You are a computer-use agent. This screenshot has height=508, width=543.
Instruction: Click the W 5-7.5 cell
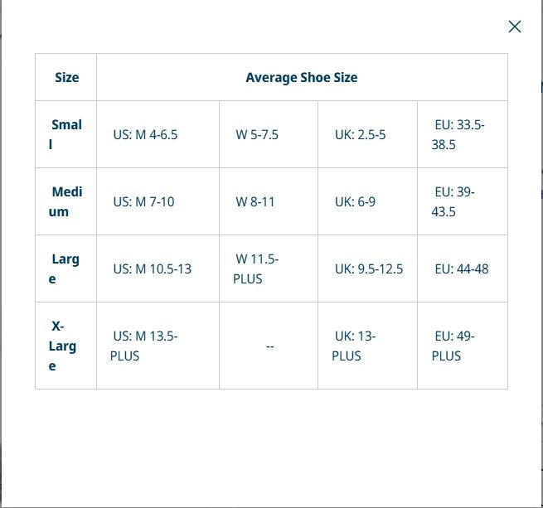[257, 134]
